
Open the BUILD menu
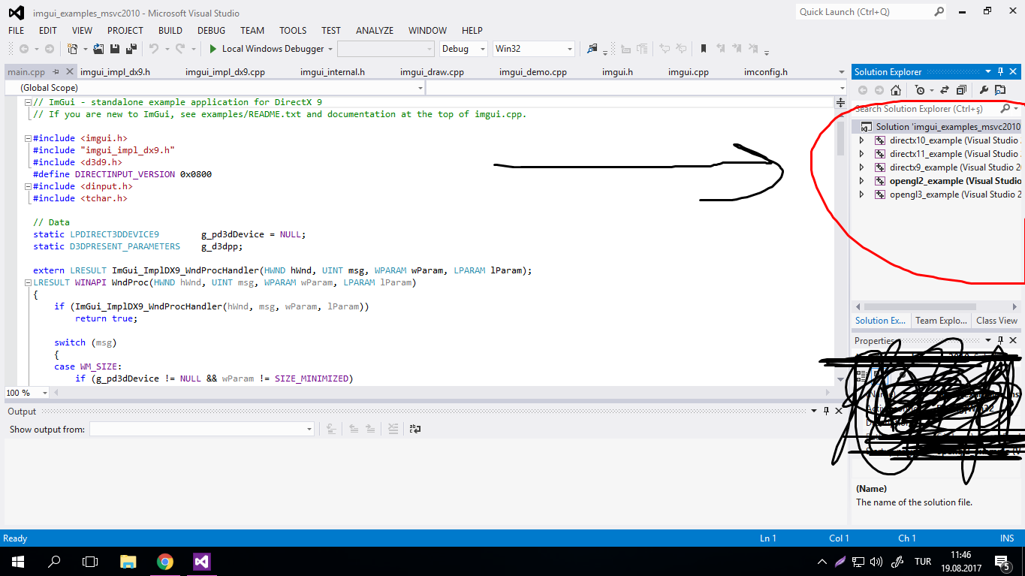170,30
